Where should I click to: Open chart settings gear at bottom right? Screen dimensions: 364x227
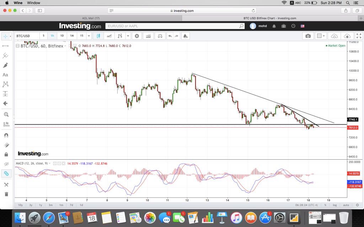coord(357,205)
